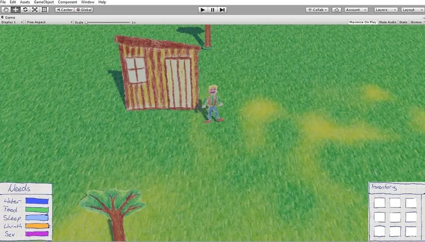Click the center inventory slot
425x242 pixels.
(x=395, y=217)
